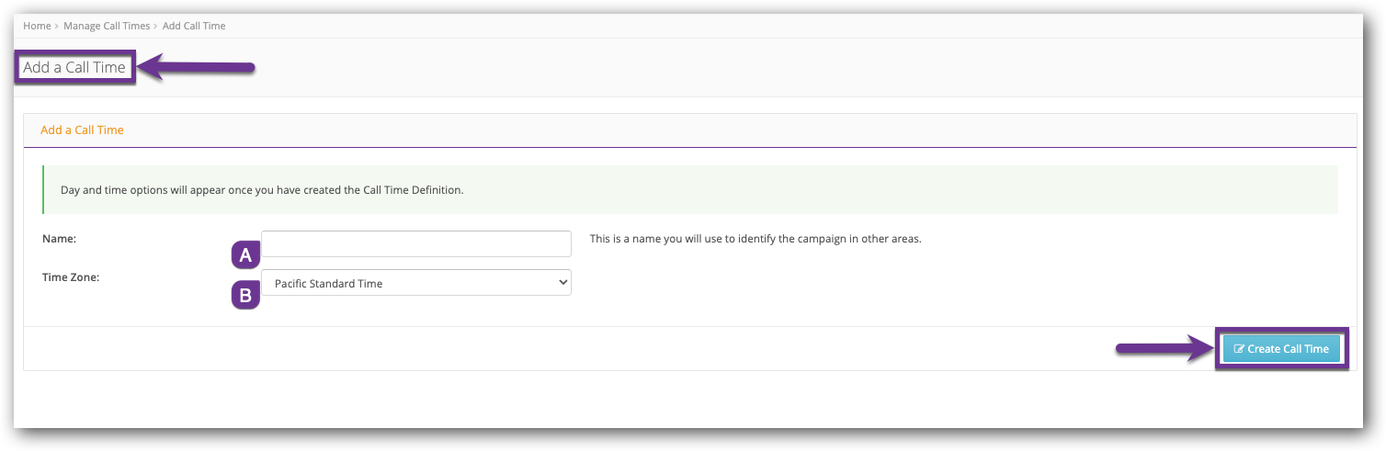Click the purple A marker badge

click(244, 255)
